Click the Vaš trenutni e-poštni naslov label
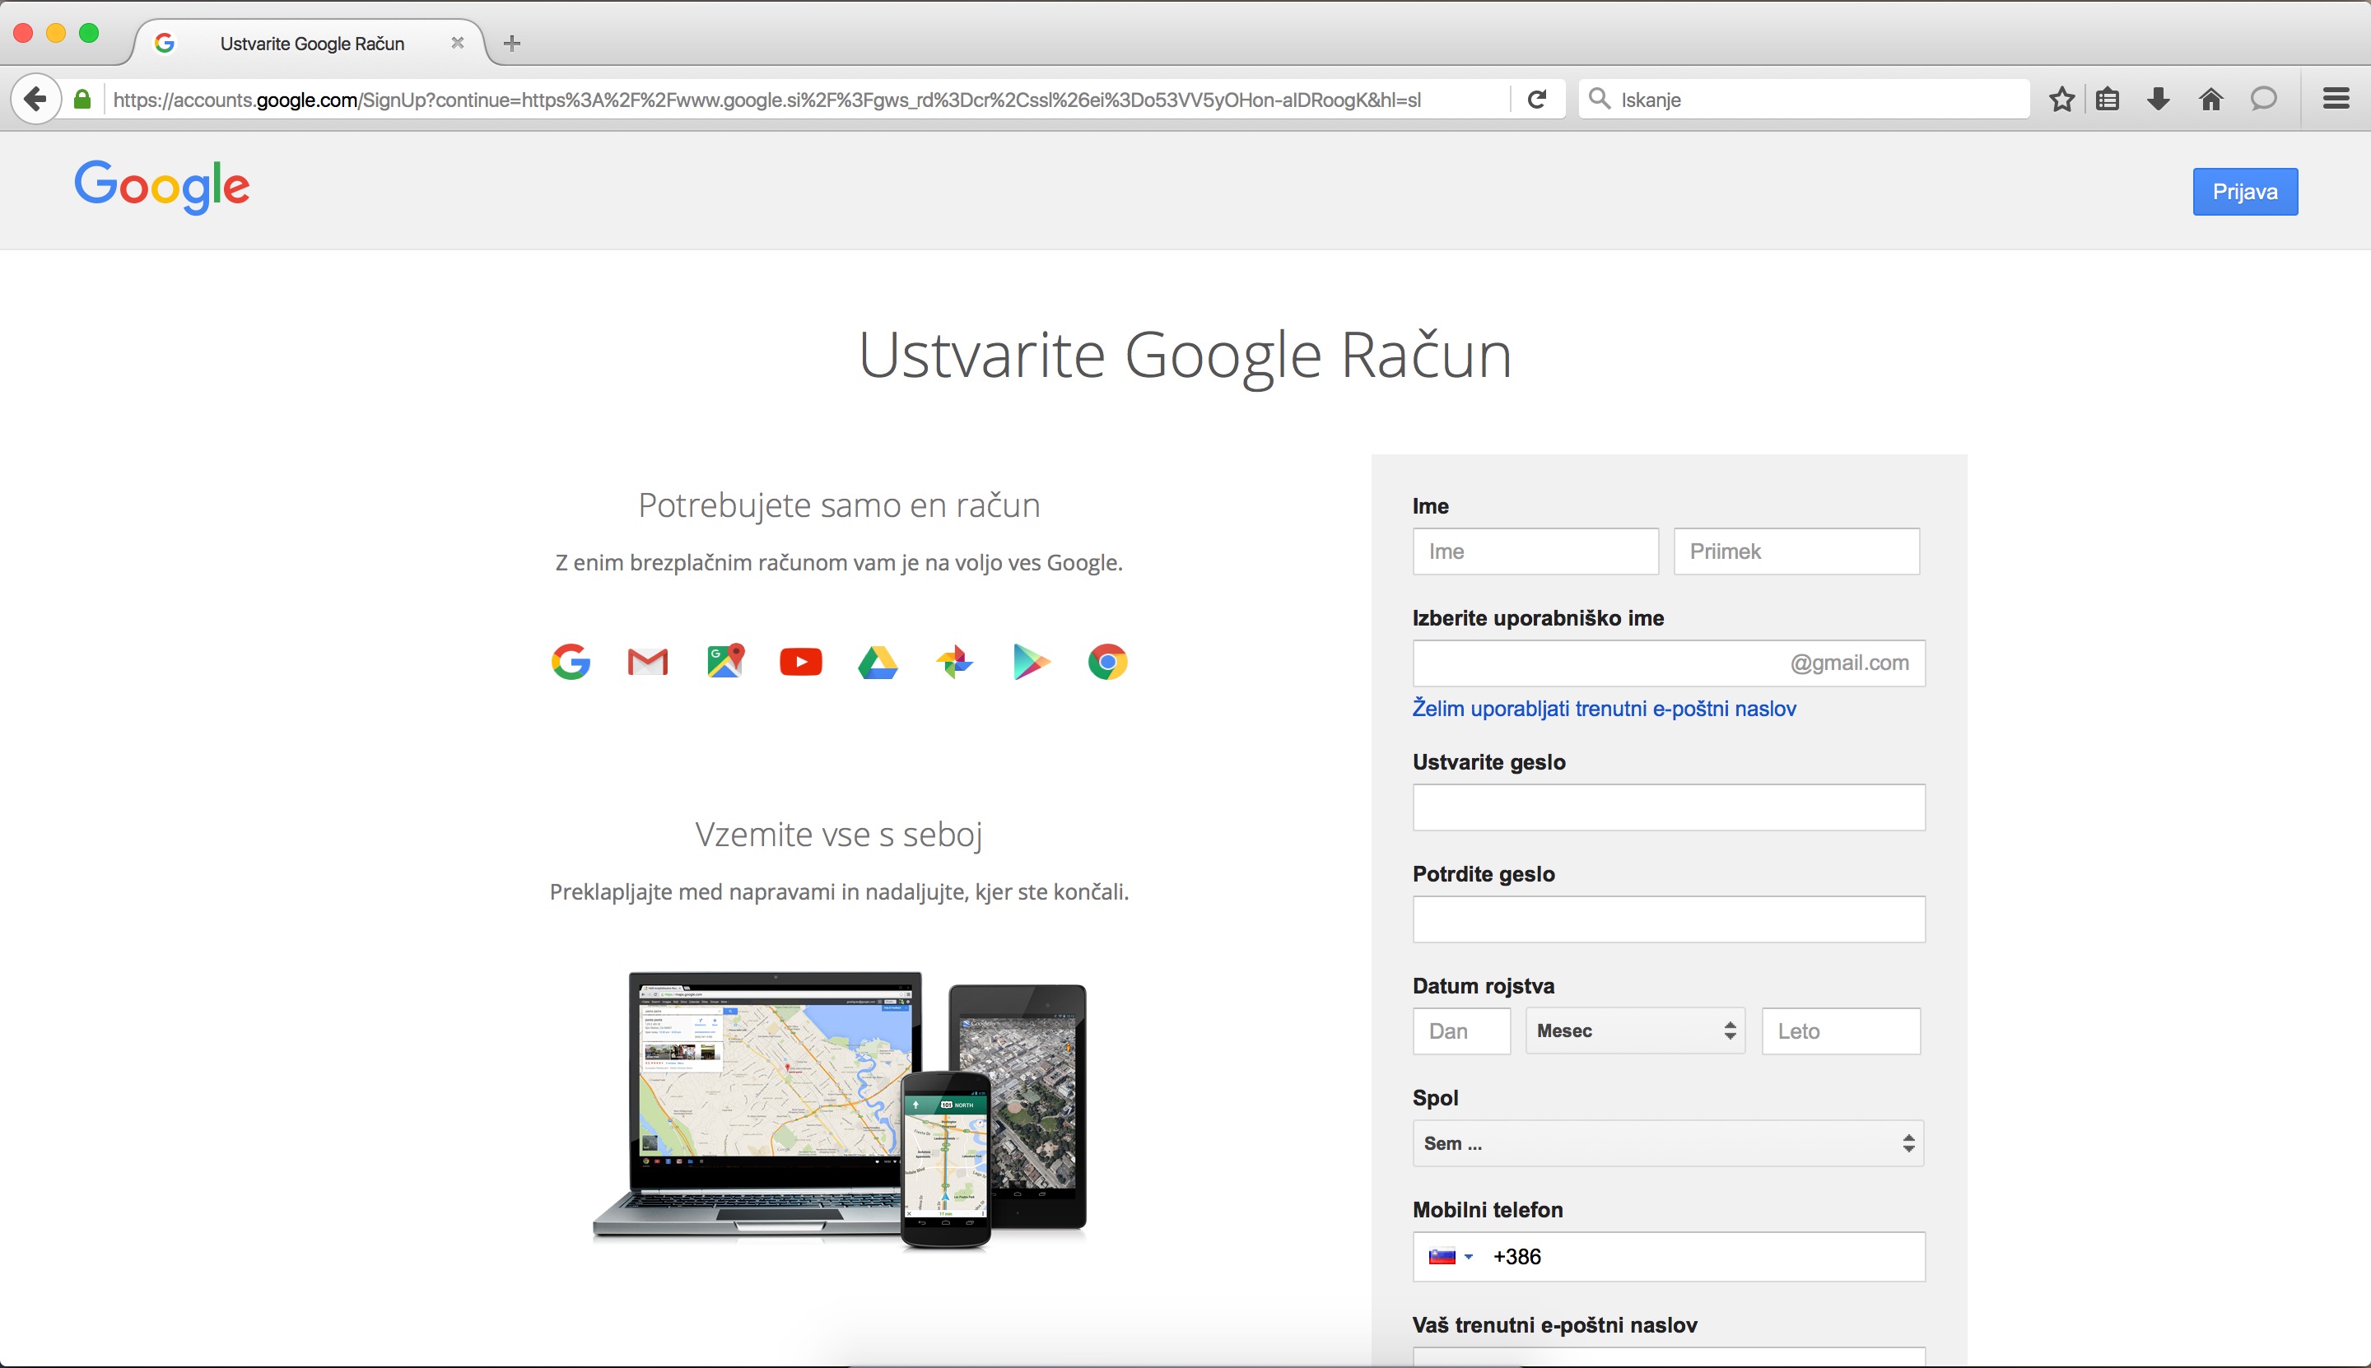 [x=1554, y=1324]
